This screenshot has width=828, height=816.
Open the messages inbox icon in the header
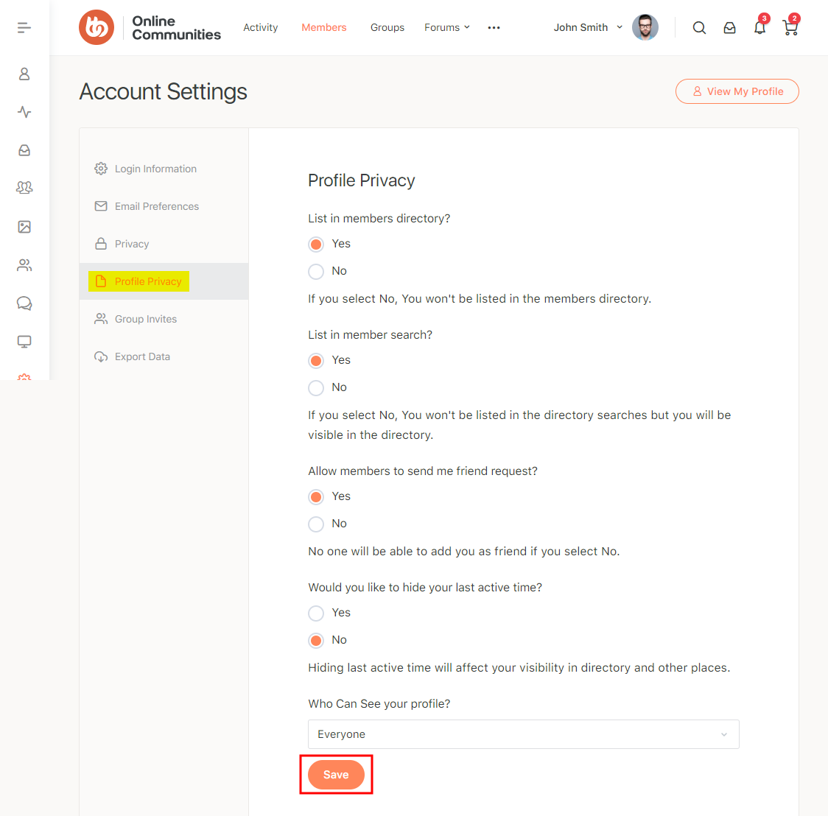pos(729,27)
